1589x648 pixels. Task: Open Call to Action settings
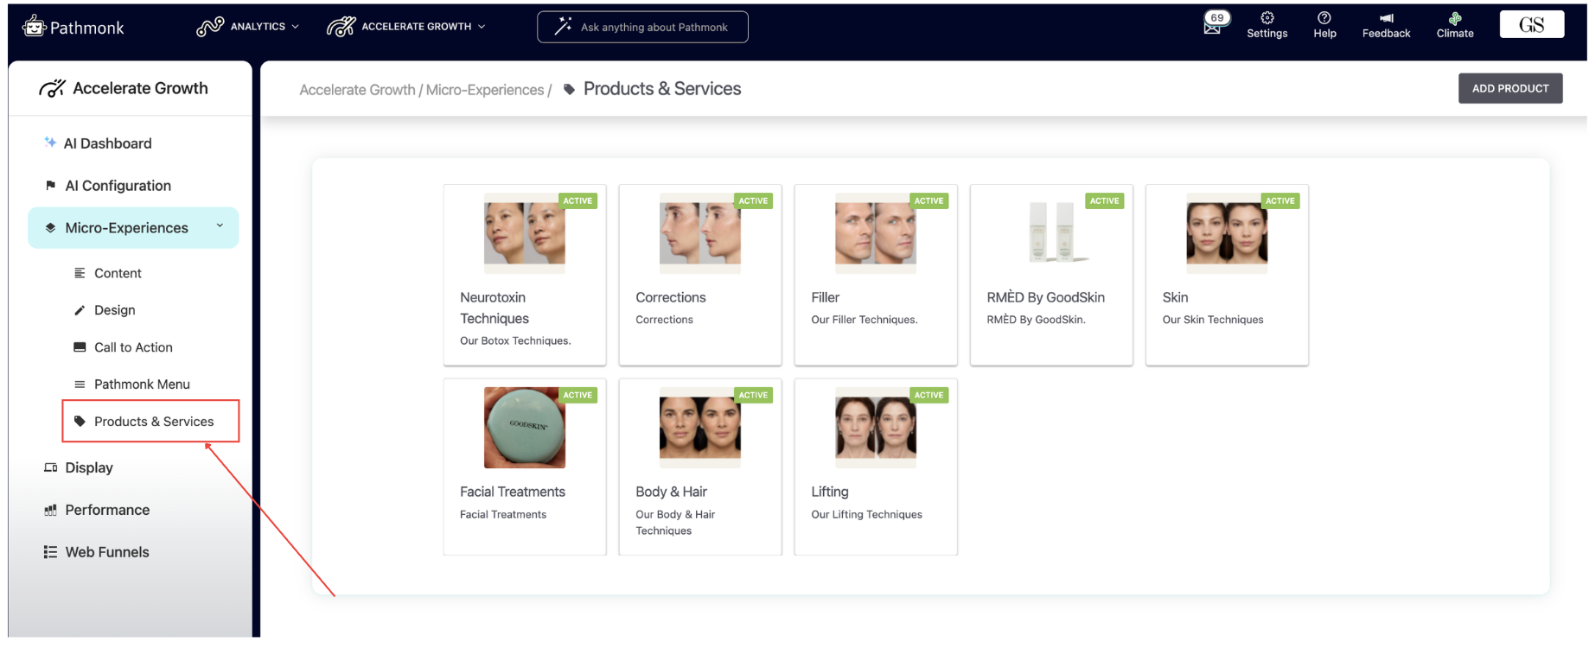click(133, 347)
